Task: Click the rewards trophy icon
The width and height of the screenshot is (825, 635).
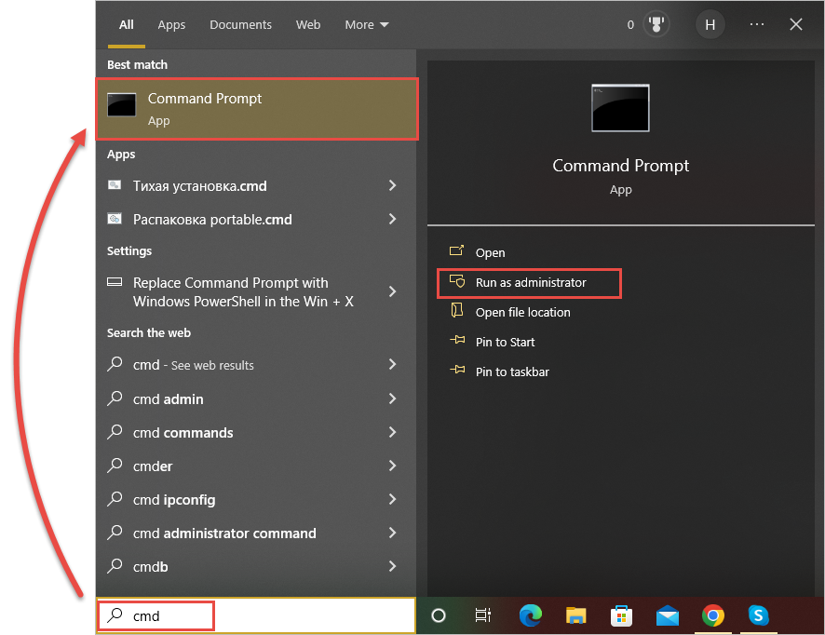Action: pyautogui.click(x=656, y=25)
